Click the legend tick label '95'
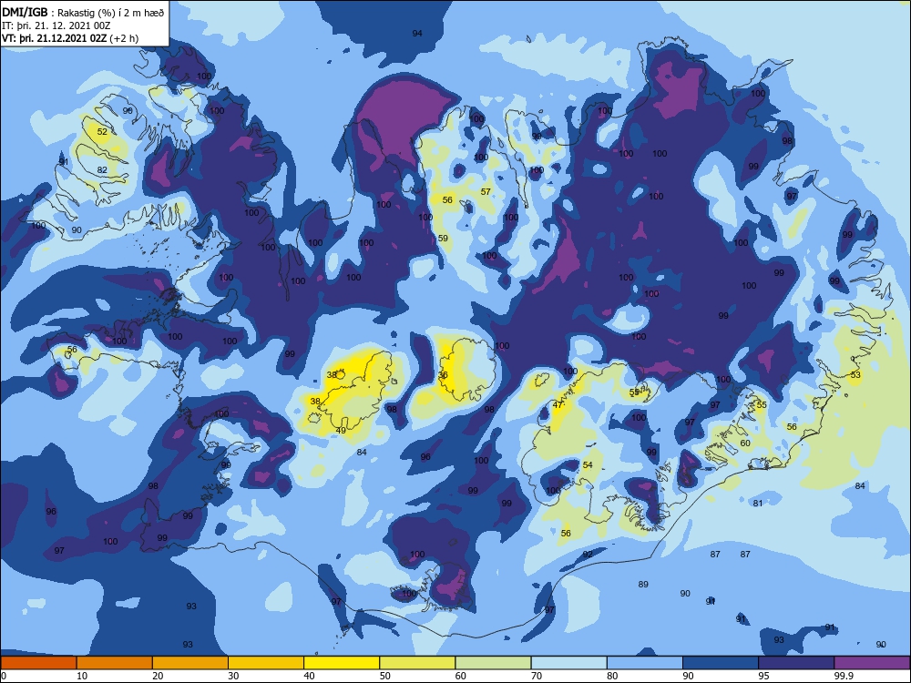The image size is (911, 683). (x=764, y=676)
